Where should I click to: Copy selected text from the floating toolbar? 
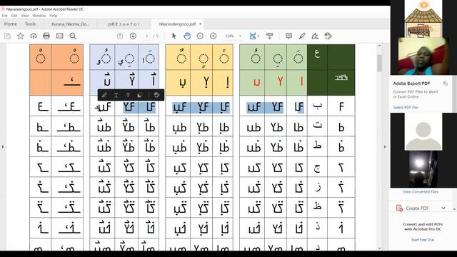140,95
